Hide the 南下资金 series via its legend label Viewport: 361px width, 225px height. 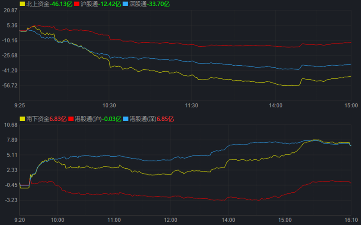point(37,119)
